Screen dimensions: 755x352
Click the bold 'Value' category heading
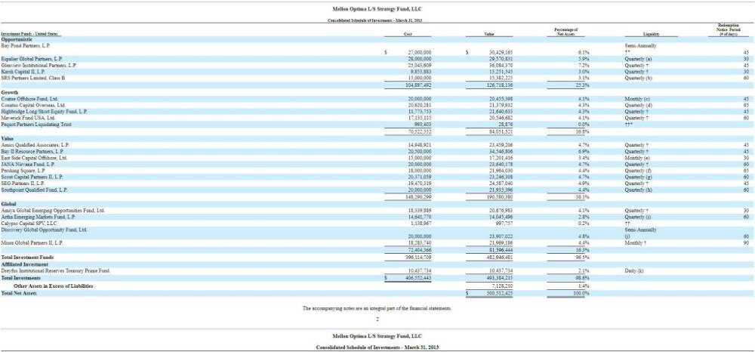pos(8,139)
